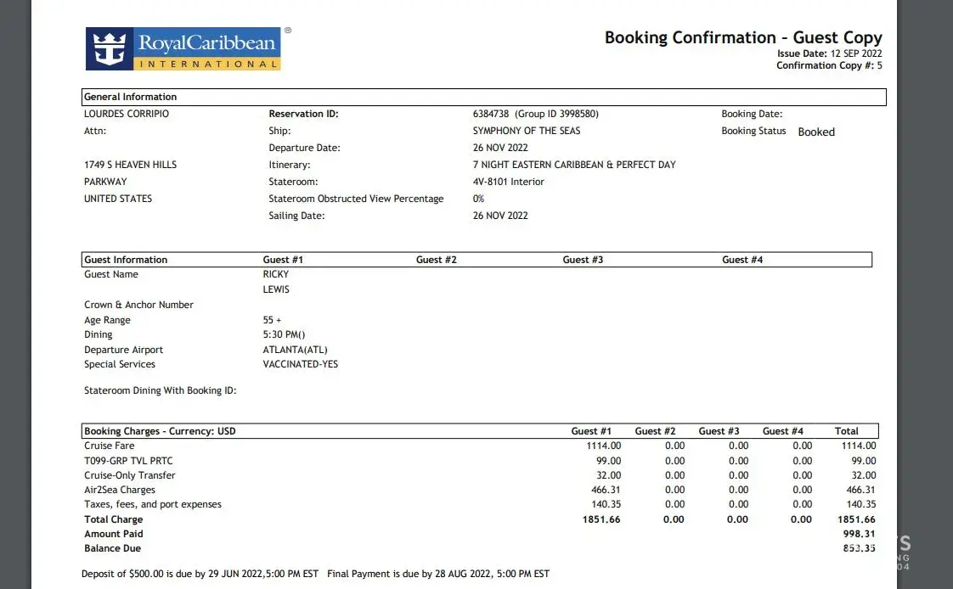Select the Departure Date value 26 NOV 2022
This screenshot has height=589, width=953.
coord(500,148)
